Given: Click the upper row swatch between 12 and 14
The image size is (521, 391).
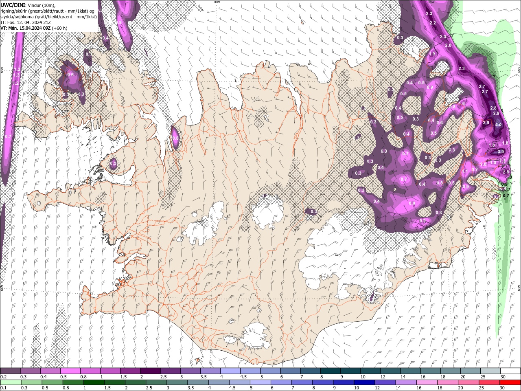Looking at the screenshot, I should click(x=390, y=371).
